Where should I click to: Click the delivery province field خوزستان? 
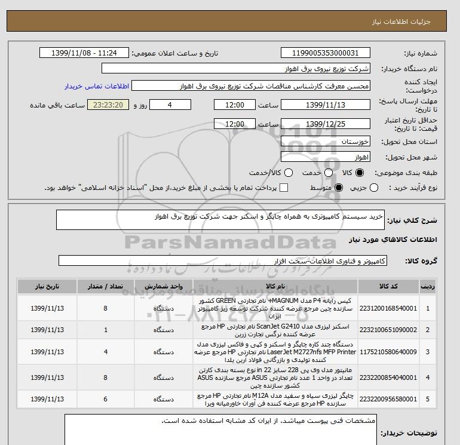pyautogui.click(x=326, y=142)
